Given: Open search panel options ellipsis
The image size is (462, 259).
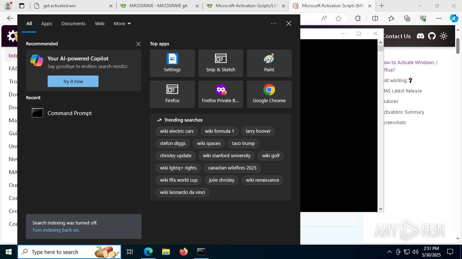Looking at the screenshot, I should tap(274, 23).
